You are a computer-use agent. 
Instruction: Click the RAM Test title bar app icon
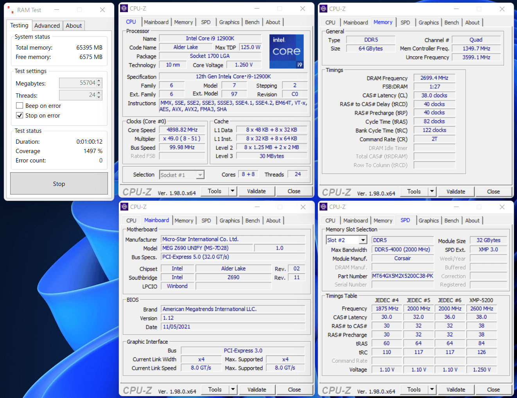pos(11,10)
